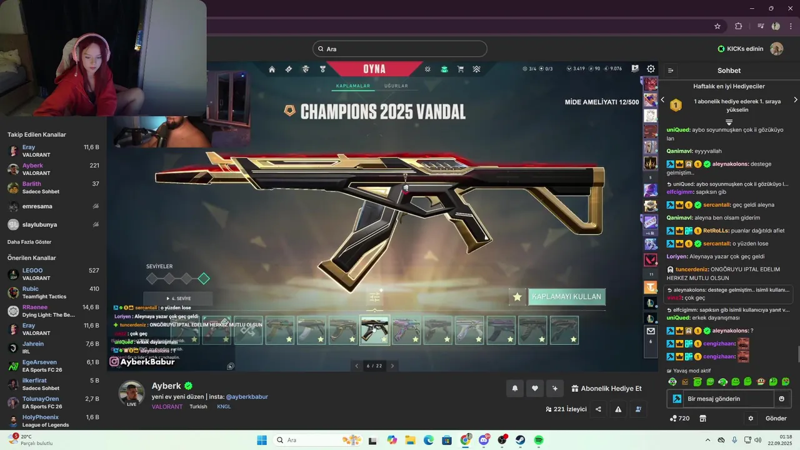The image size is (800, 450).
Task: Click the 720 channel points counter
Action: (679, 418)
